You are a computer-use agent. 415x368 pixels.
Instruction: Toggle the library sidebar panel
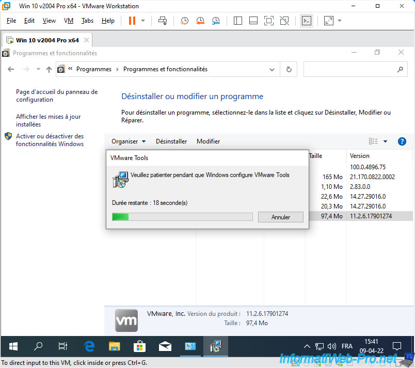point(237,21)
